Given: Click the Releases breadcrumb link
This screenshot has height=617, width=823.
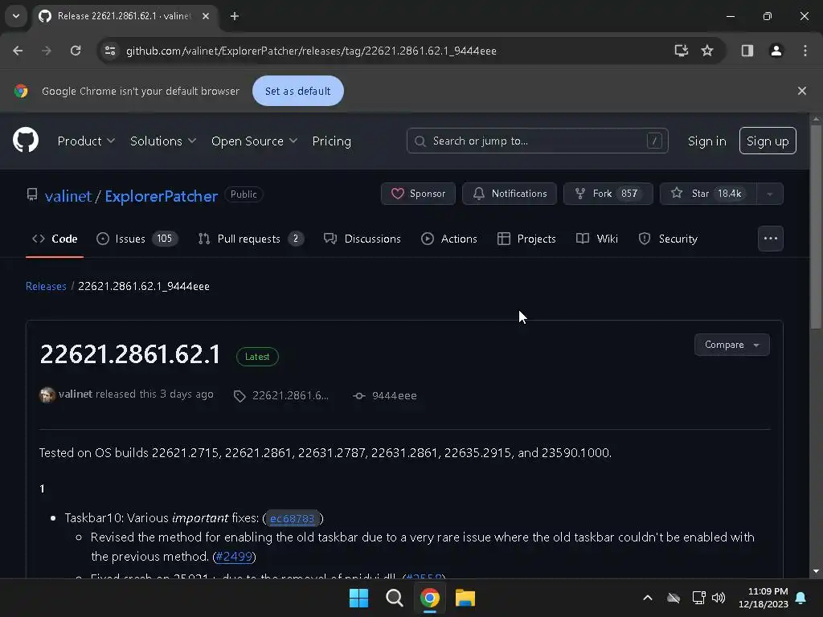Looking at the screenshot, I should click(46, 287).
